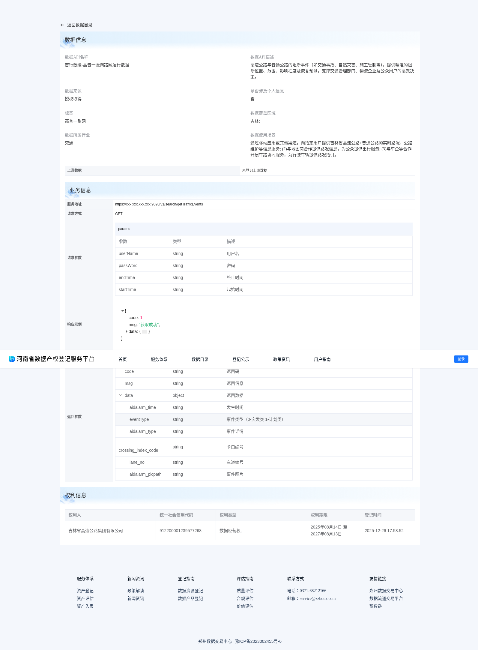Select the userName parameter cell
The image size is (478, 650).
click(142, 253)
